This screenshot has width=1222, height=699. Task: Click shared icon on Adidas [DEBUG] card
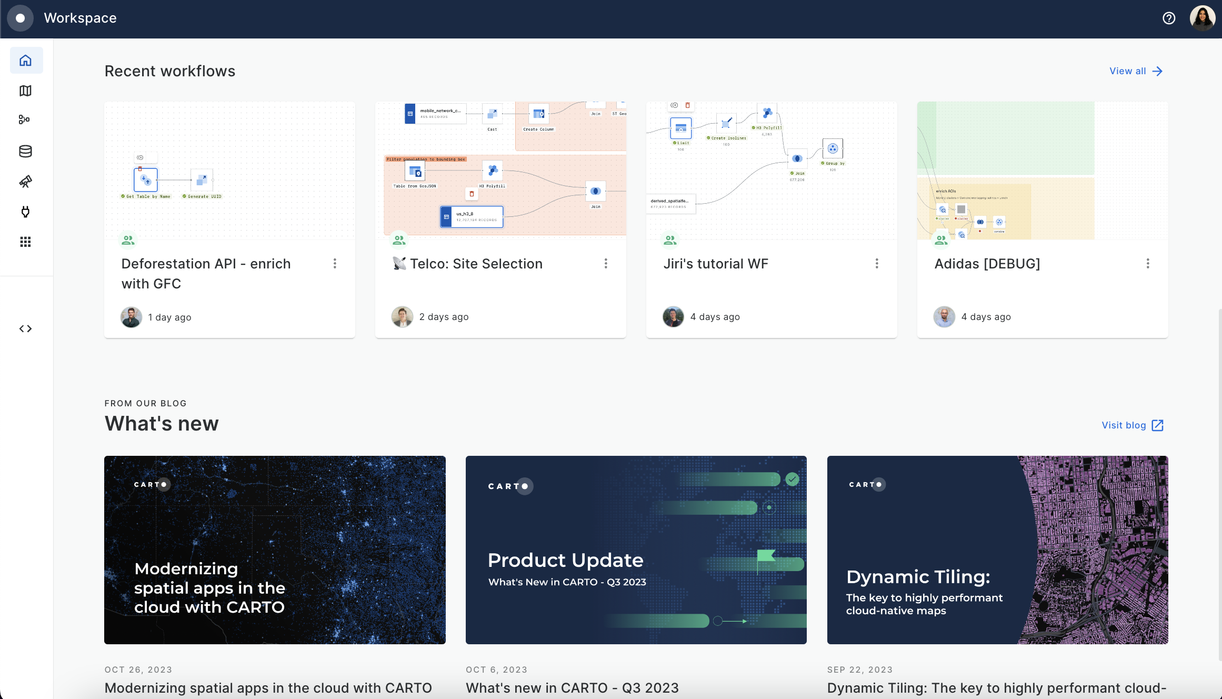coord(941,240)
